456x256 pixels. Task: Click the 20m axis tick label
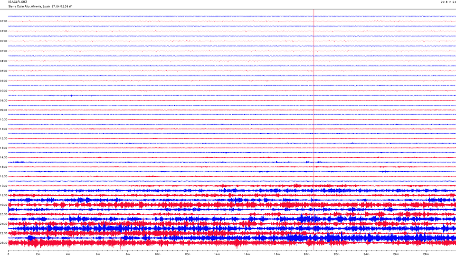point(306,254)
